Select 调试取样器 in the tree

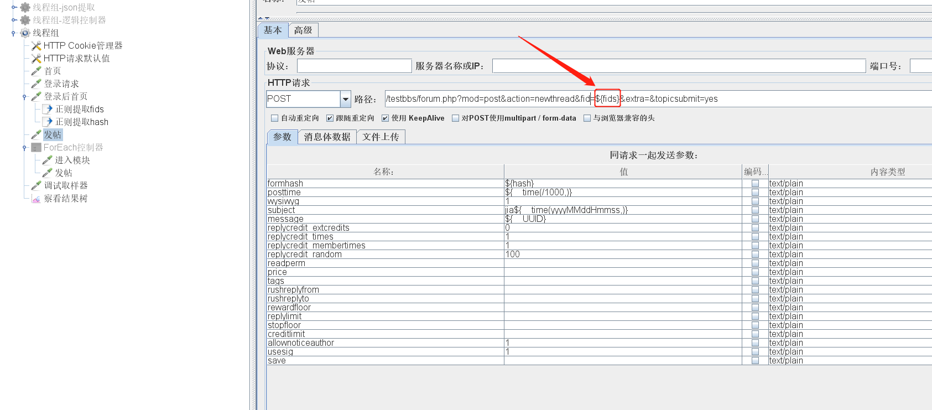tap(66, 185)
